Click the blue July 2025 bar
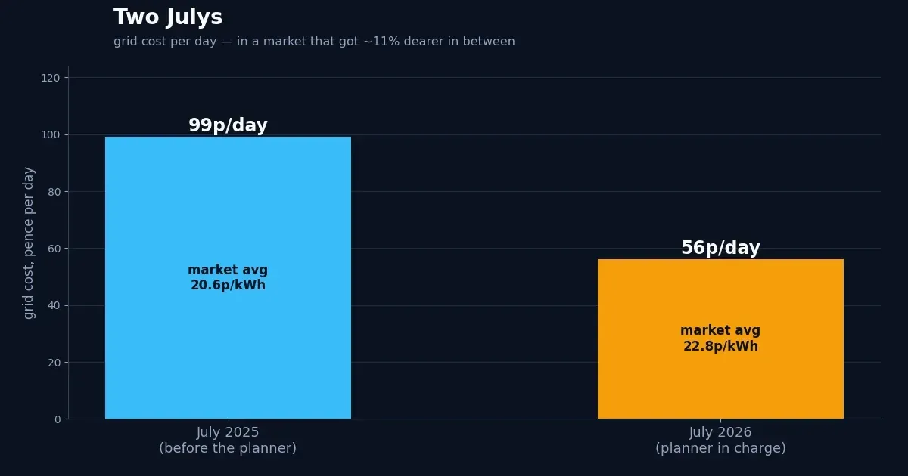 pos(228,277)
